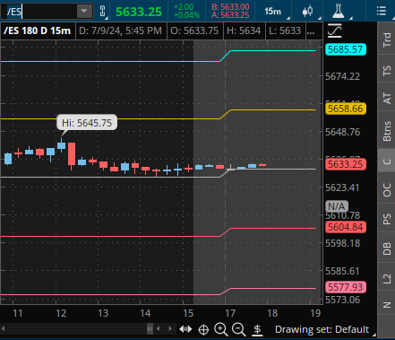Click the 5623.41 price axis label
Screen dimensions: 395x340
342,187
